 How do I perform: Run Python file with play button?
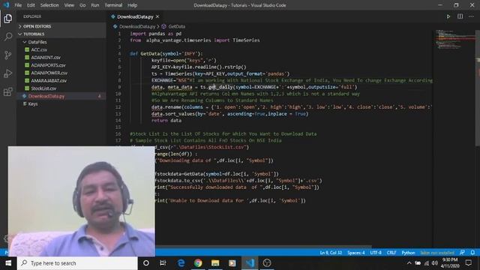[x=448, y=16]
